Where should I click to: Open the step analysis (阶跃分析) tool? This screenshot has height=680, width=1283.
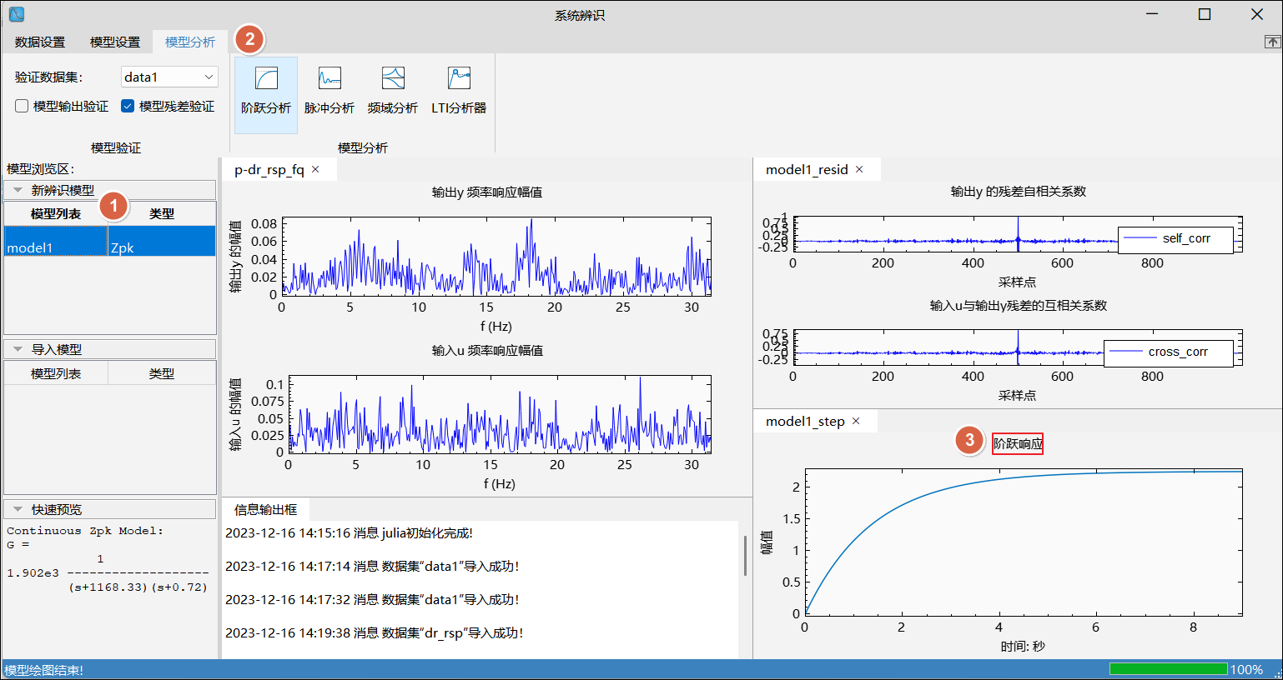pyautogui.click(x=265, y=91)
